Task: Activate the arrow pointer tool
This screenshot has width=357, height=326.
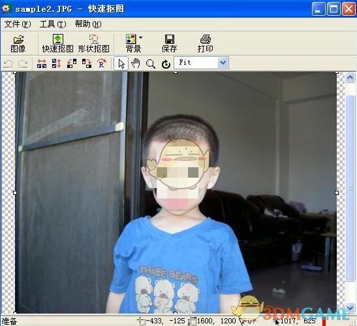Action: point(121,63)
